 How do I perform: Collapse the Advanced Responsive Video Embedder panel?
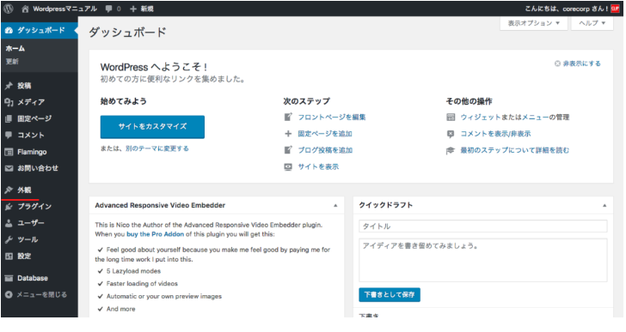click(335, 205)
